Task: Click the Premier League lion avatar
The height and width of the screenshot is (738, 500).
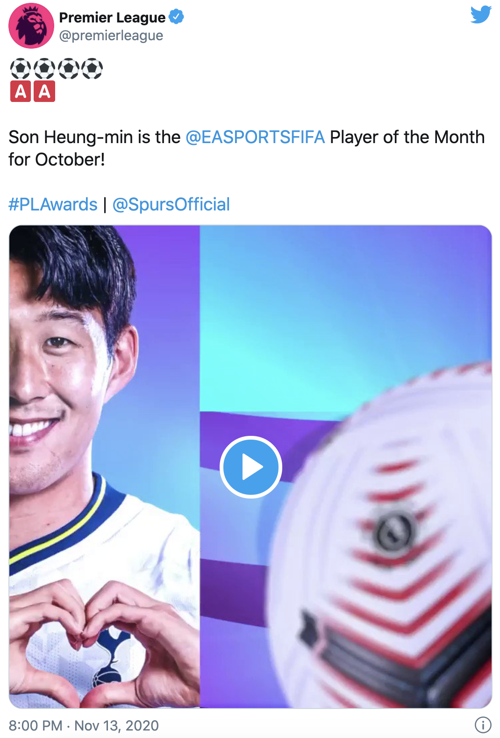Action: click(x=31, y=26)
